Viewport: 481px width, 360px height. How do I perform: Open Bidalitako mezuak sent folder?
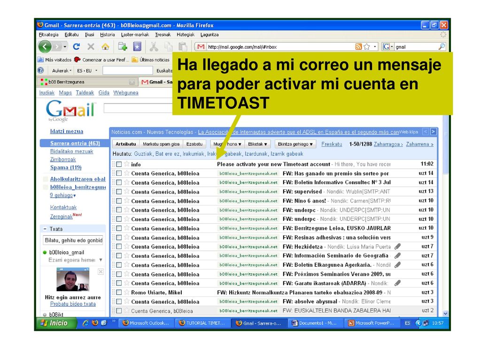click(71, 151)
